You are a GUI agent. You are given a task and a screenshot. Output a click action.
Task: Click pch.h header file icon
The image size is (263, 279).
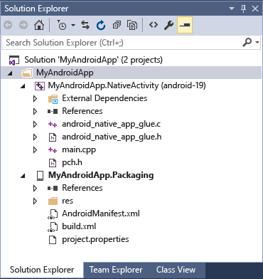(53, 163)
